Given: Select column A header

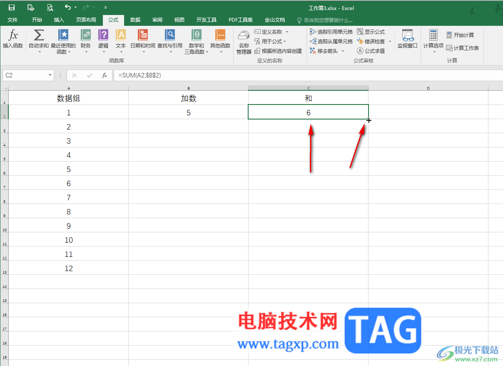Looking at the screenshot, I should (68, 88).
